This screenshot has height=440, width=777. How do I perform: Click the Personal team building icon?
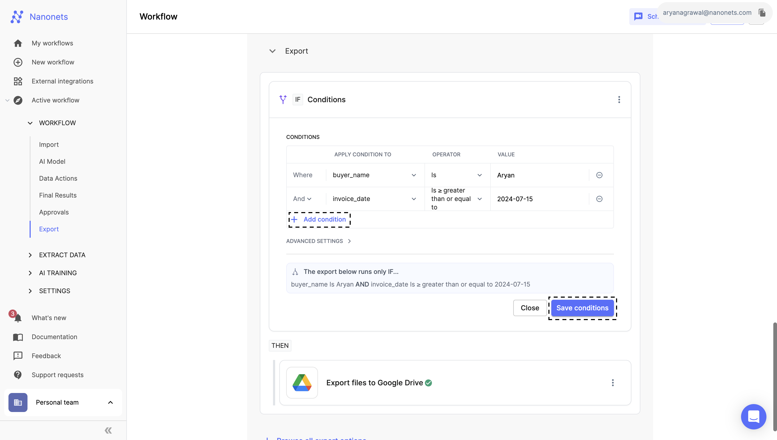[x=18, y=402]
